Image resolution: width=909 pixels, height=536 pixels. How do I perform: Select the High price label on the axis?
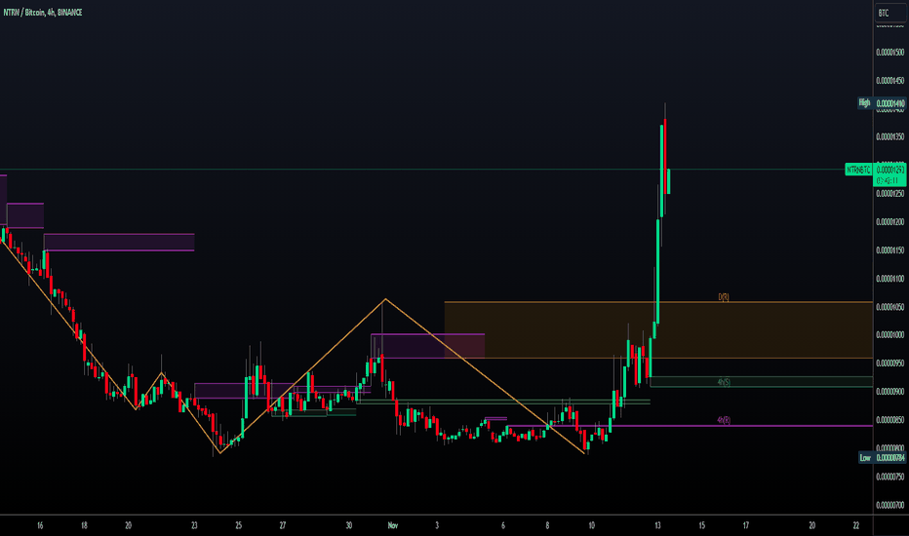tap(864, 103)
